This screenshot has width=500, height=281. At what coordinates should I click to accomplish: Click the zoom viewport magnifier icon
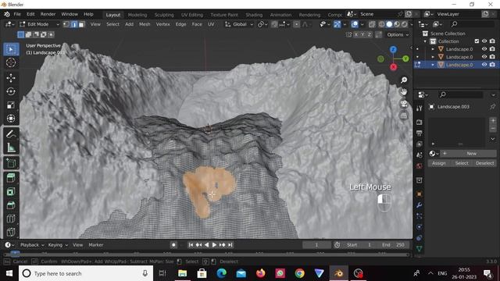404,80
